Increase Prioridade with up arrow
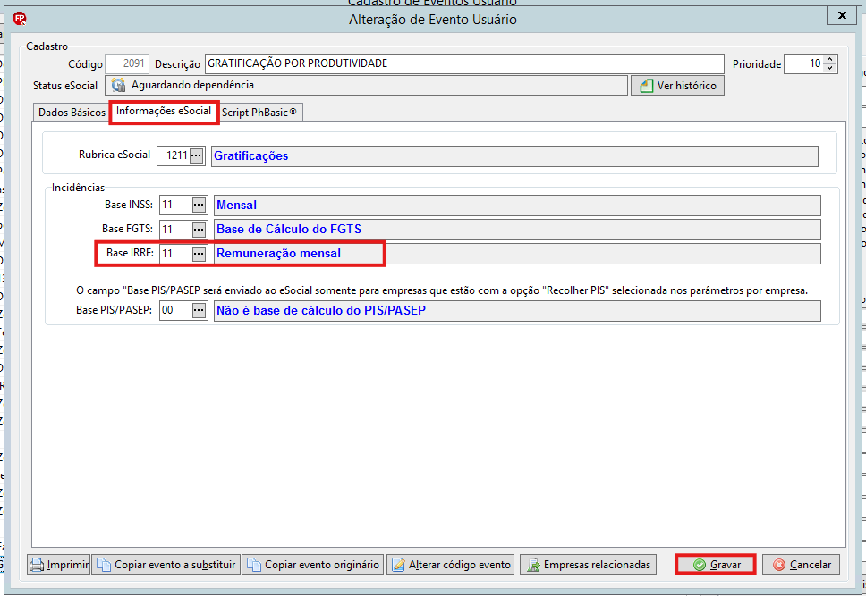The image size is (866, 596). (x=829, y=60)
